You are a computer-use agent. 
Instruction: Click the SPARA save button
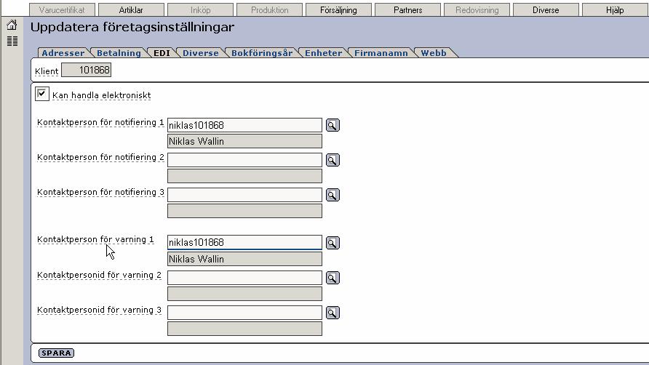click(56, 353)
